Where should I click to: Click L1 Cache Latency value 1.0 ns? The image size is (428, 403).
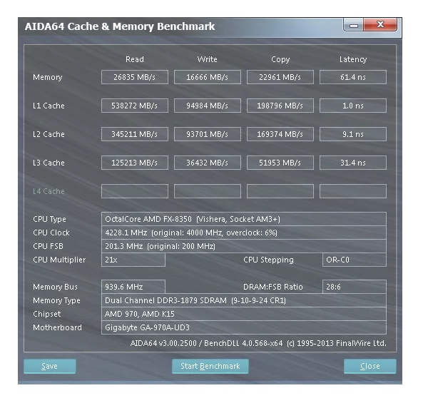pyautogui.click(x=353, y=106)
